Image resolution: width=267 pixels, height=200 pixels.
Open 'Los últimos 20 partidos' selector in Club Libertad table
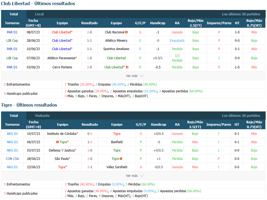(241, 14)
